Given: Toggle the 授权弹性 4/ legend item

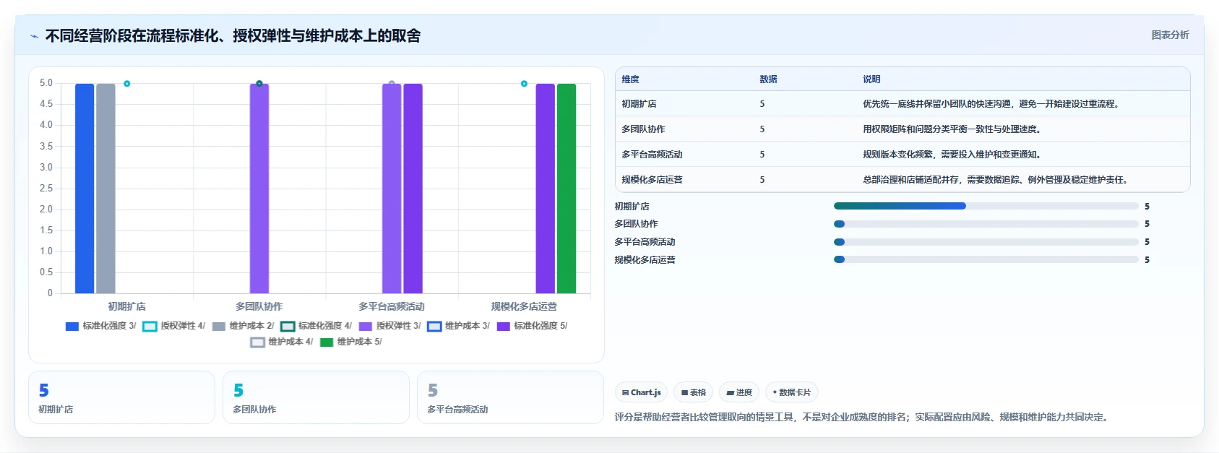Looking at the screenshot, I should (174, 326).
